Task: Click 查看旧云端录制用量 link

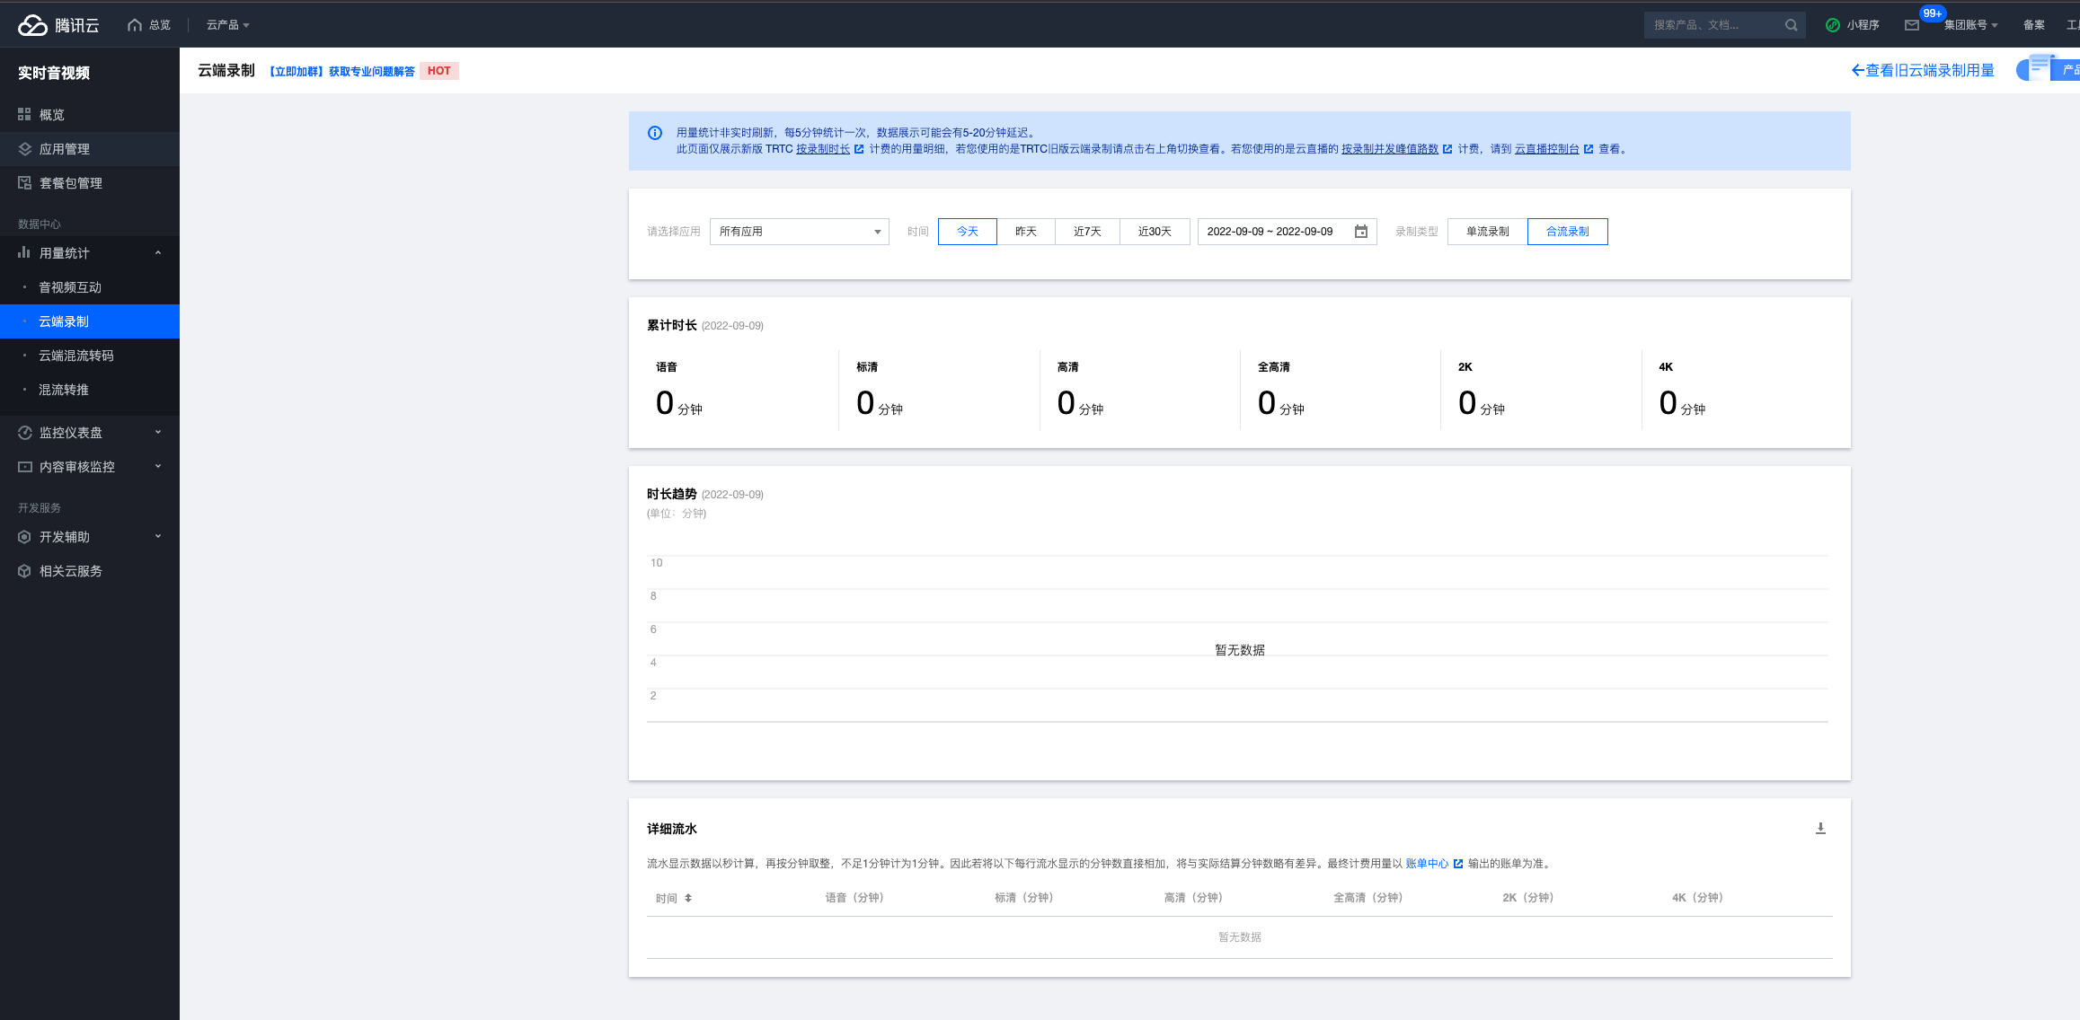Action: (x=1923, y=70)
